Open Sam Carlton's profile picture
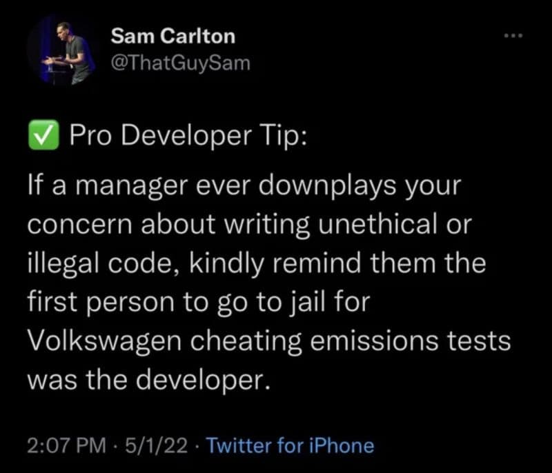Screen dimensions: 552x473 [61, 50]
